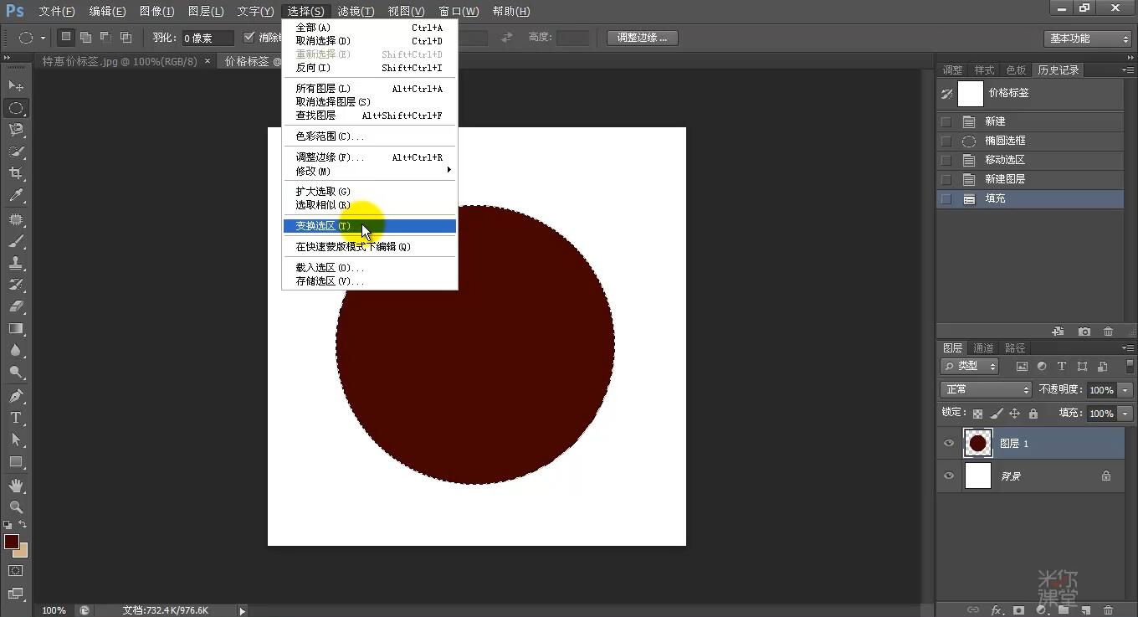
Task: Select the Horizontal Type tool
Action: (x=17, y=418)
